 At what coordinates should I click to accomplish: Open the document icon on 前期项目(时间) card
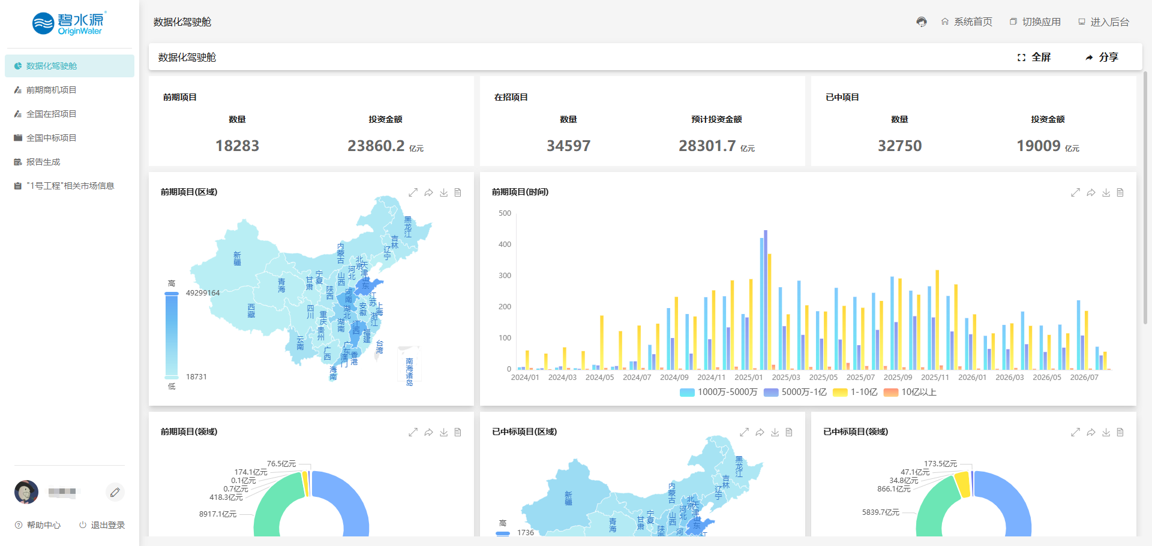tap(1120, 192)
